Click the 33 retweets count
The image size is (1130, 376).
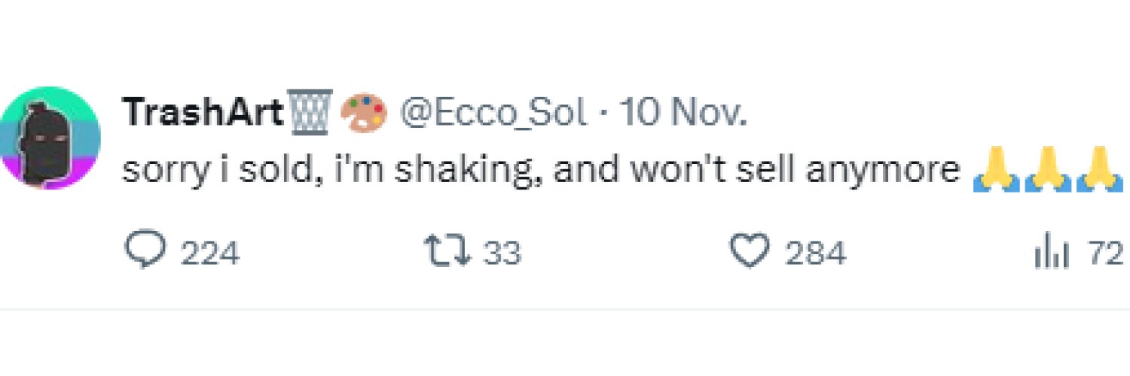pos(502,253)
